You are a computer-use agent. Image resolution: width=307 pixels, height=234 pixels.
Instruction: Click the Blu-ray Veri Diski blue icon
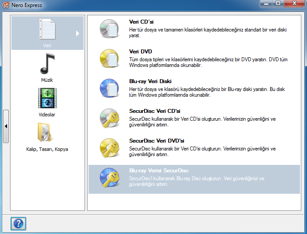point(108,88)
